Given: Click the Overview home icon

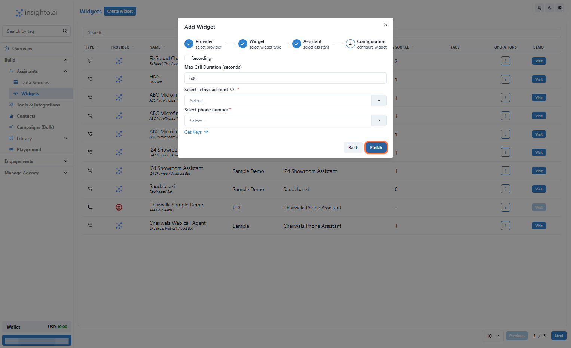Looking at the screenshot, I should click(7, 49).
